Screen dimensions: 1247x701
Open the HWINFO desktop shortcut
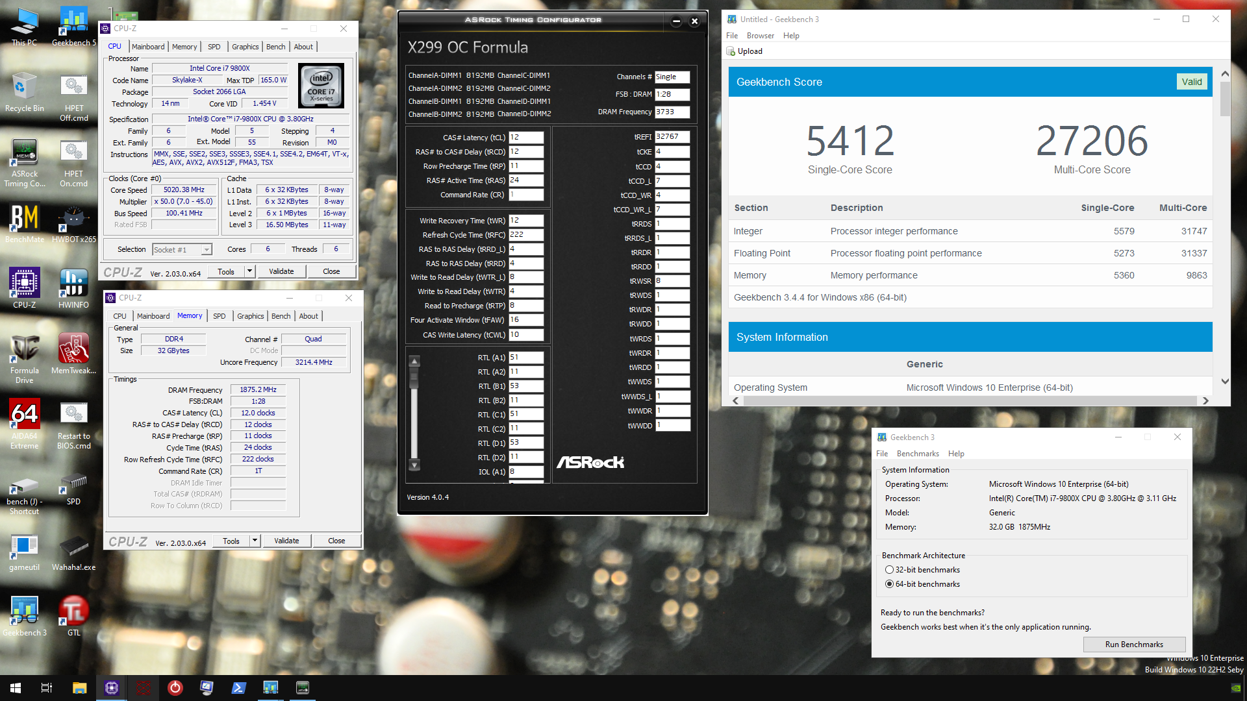74,289
